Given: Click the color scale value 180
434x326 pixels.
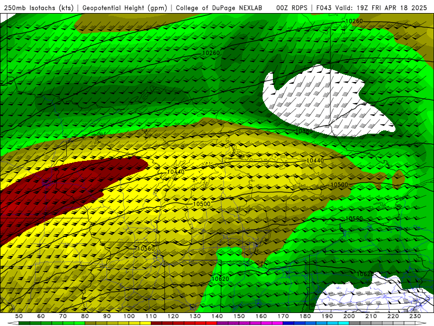Looking at the screenshot, I should [305, 316].
